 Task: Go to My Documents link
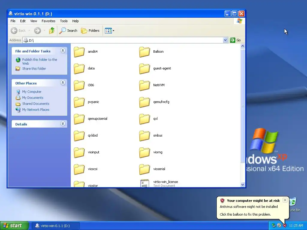pos(33,98)
